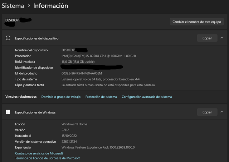Collapse the Especificaciones de Windows section chevron
This screenshot has width=229, height=162.
(222, 112)
